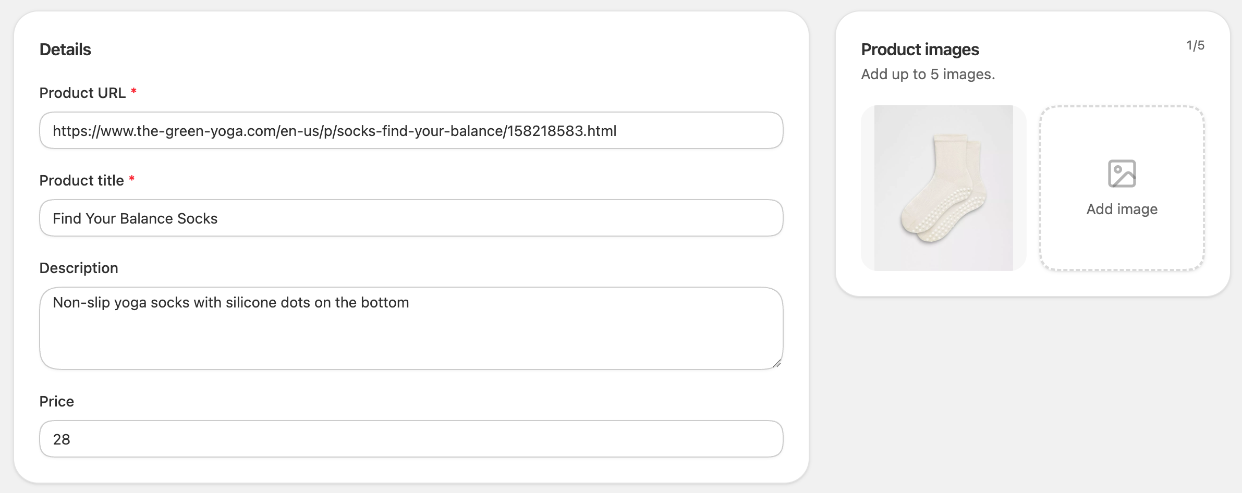Select the Price input containing 28
The width and height of the screenshot is (1242, 493).
[x=411, y=439]
